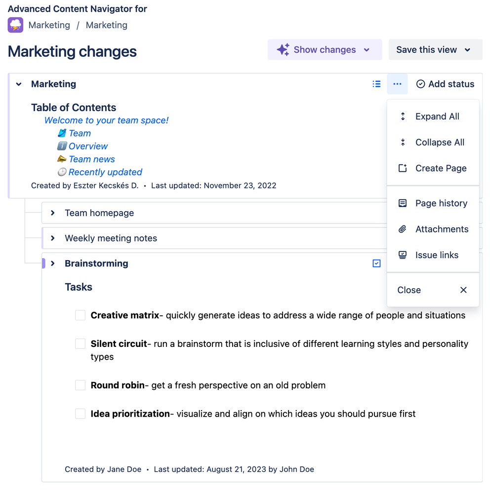Click the Marketing space logo icon

pyautogui.click(x=15, y=25)
